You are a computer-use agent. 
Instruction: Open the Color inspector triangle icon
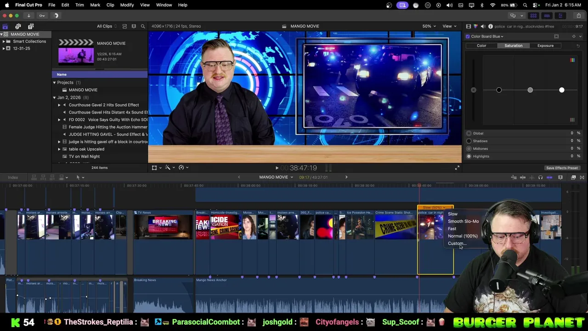(x=475, y=27)
